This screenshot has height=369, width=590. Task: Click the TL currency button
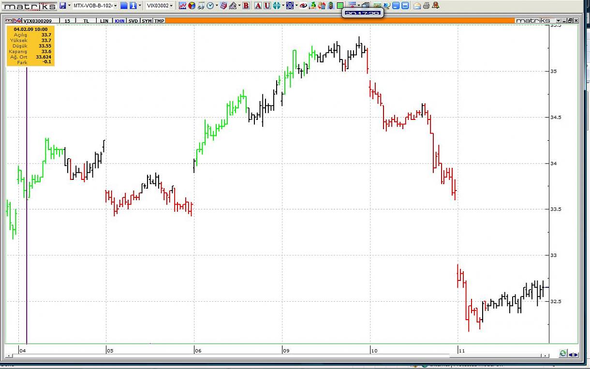(x=86, y=21)
